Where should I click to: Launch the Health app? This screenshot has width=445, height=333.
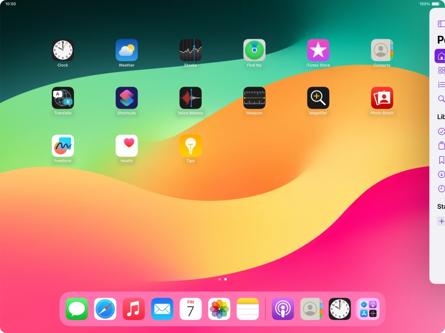pos(127,146)
